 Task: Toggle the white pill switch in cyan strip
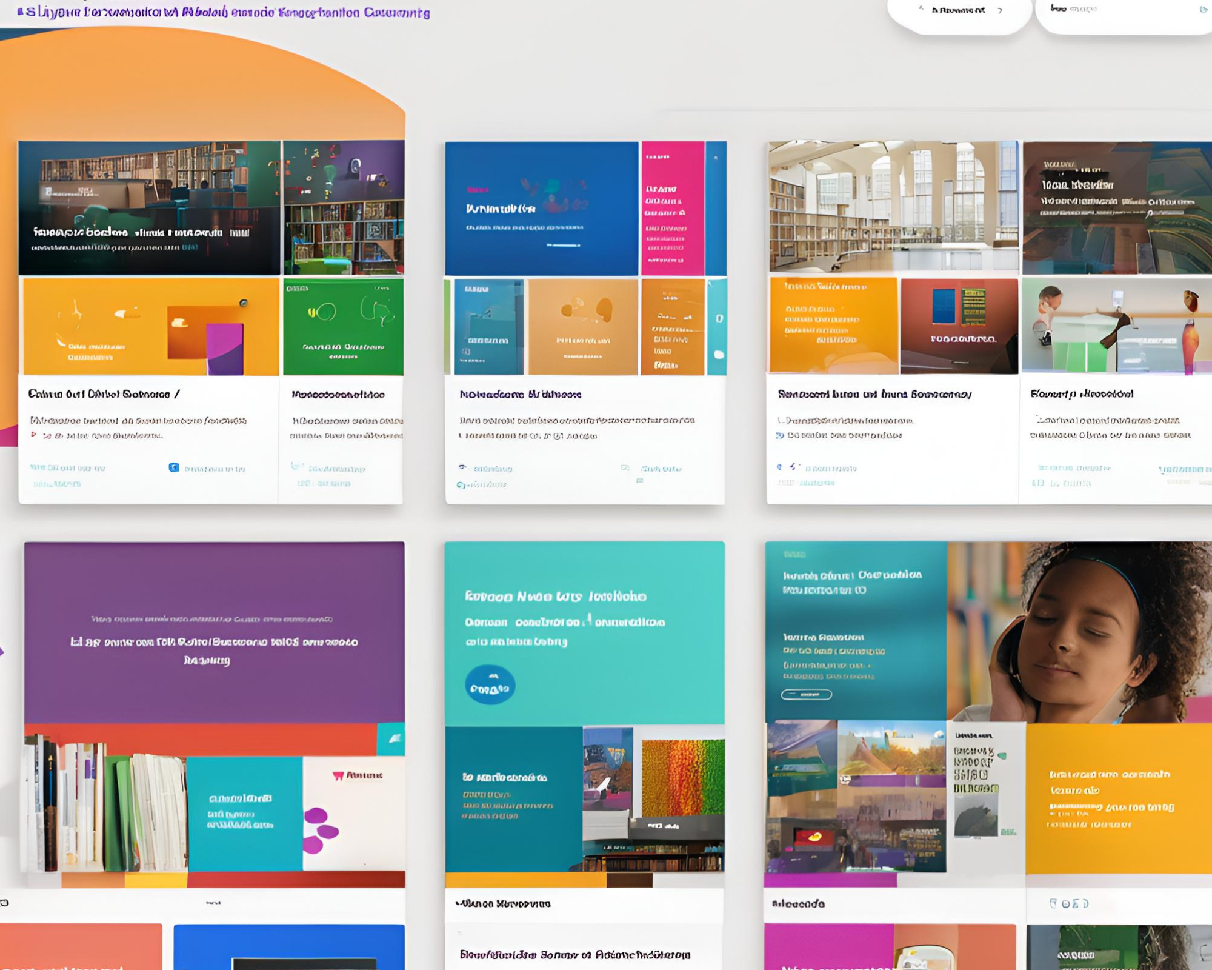[x=719, y=354]
